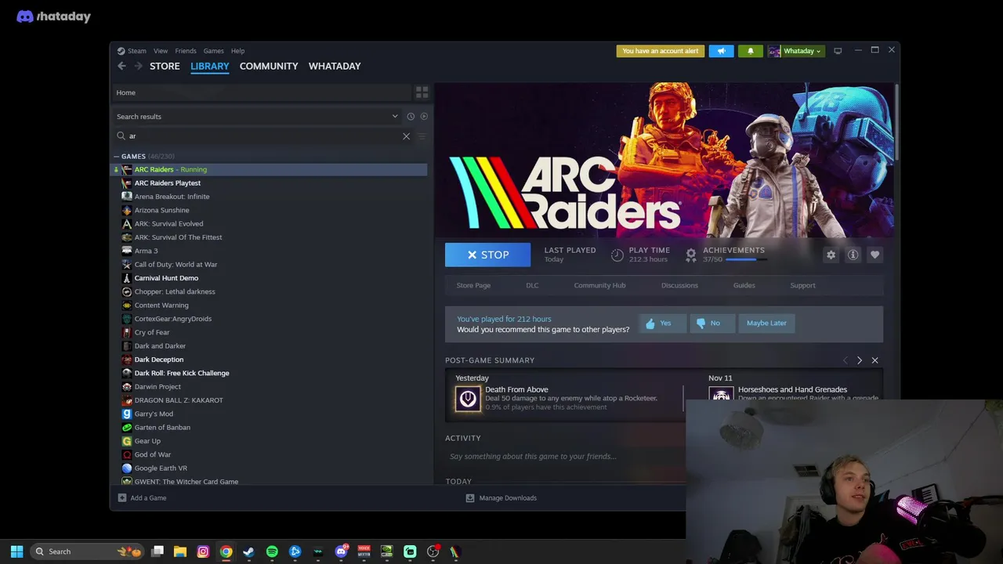Open Instagram from the taskbar
Viewport: 1003px width, 564px height.
(x=203, y=551)
